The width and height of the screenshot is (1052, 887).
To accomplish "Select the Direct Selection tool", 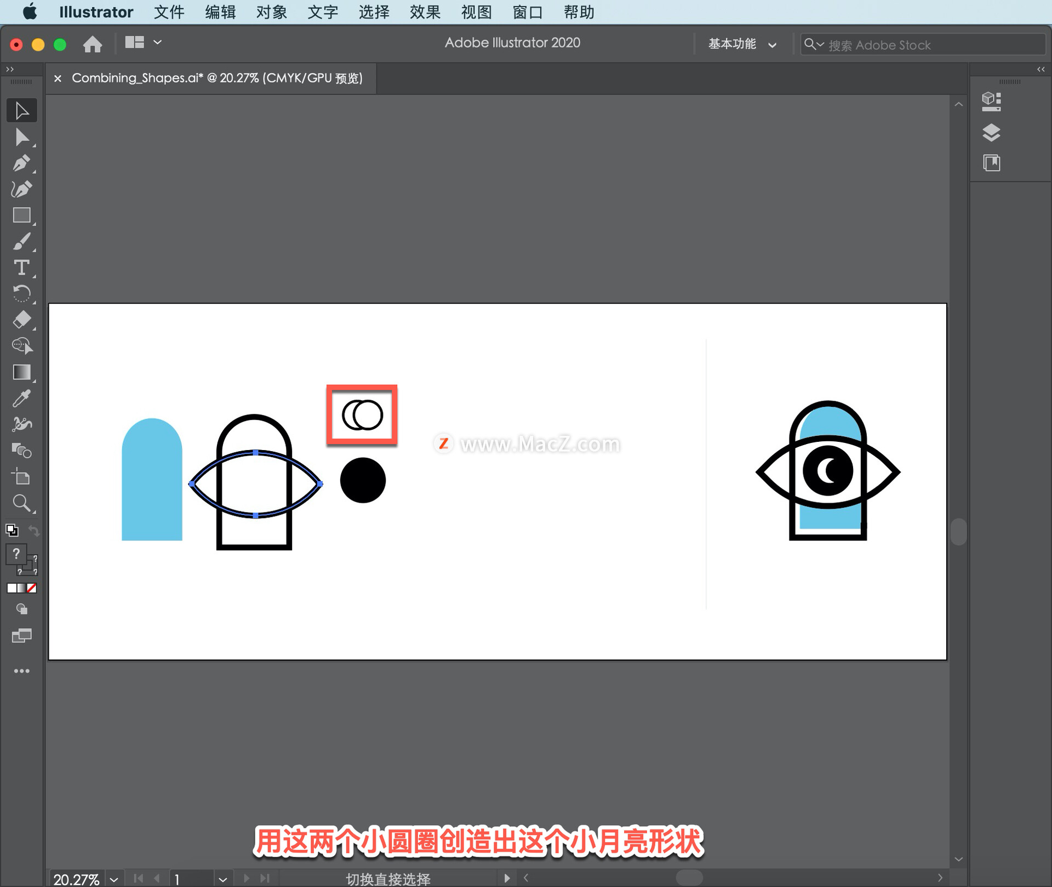I will click(x=22, y=137).
